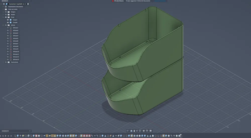Click the red read-only status icon

click(113, 1)
